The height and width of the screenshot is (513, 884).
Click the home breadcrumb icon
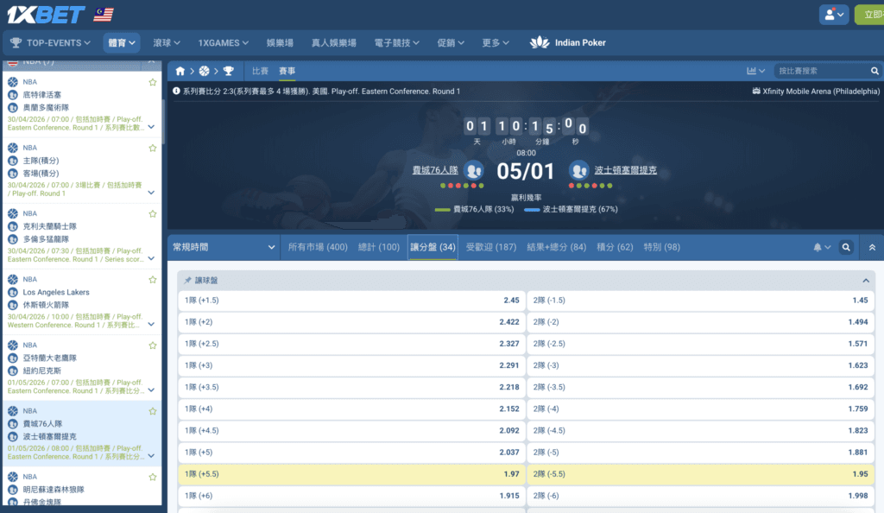180,71
